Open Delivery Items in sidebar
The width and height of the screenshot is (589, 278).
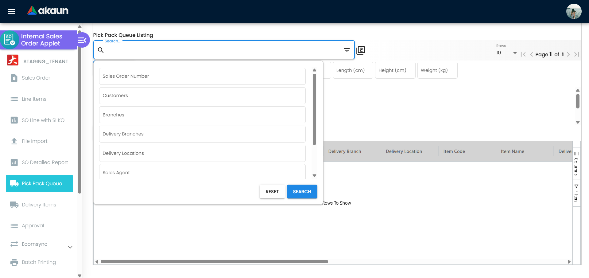[x=39, y=205]
